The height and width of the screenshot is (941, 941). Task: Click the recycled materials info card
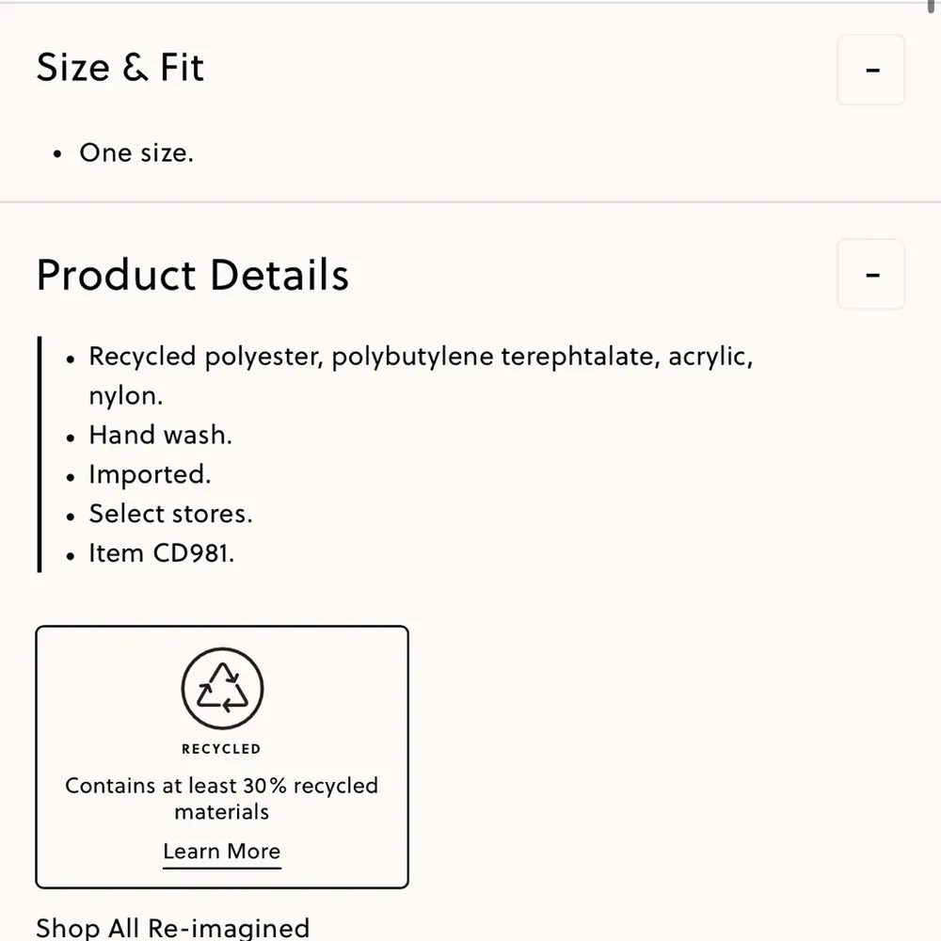point(221,755)
